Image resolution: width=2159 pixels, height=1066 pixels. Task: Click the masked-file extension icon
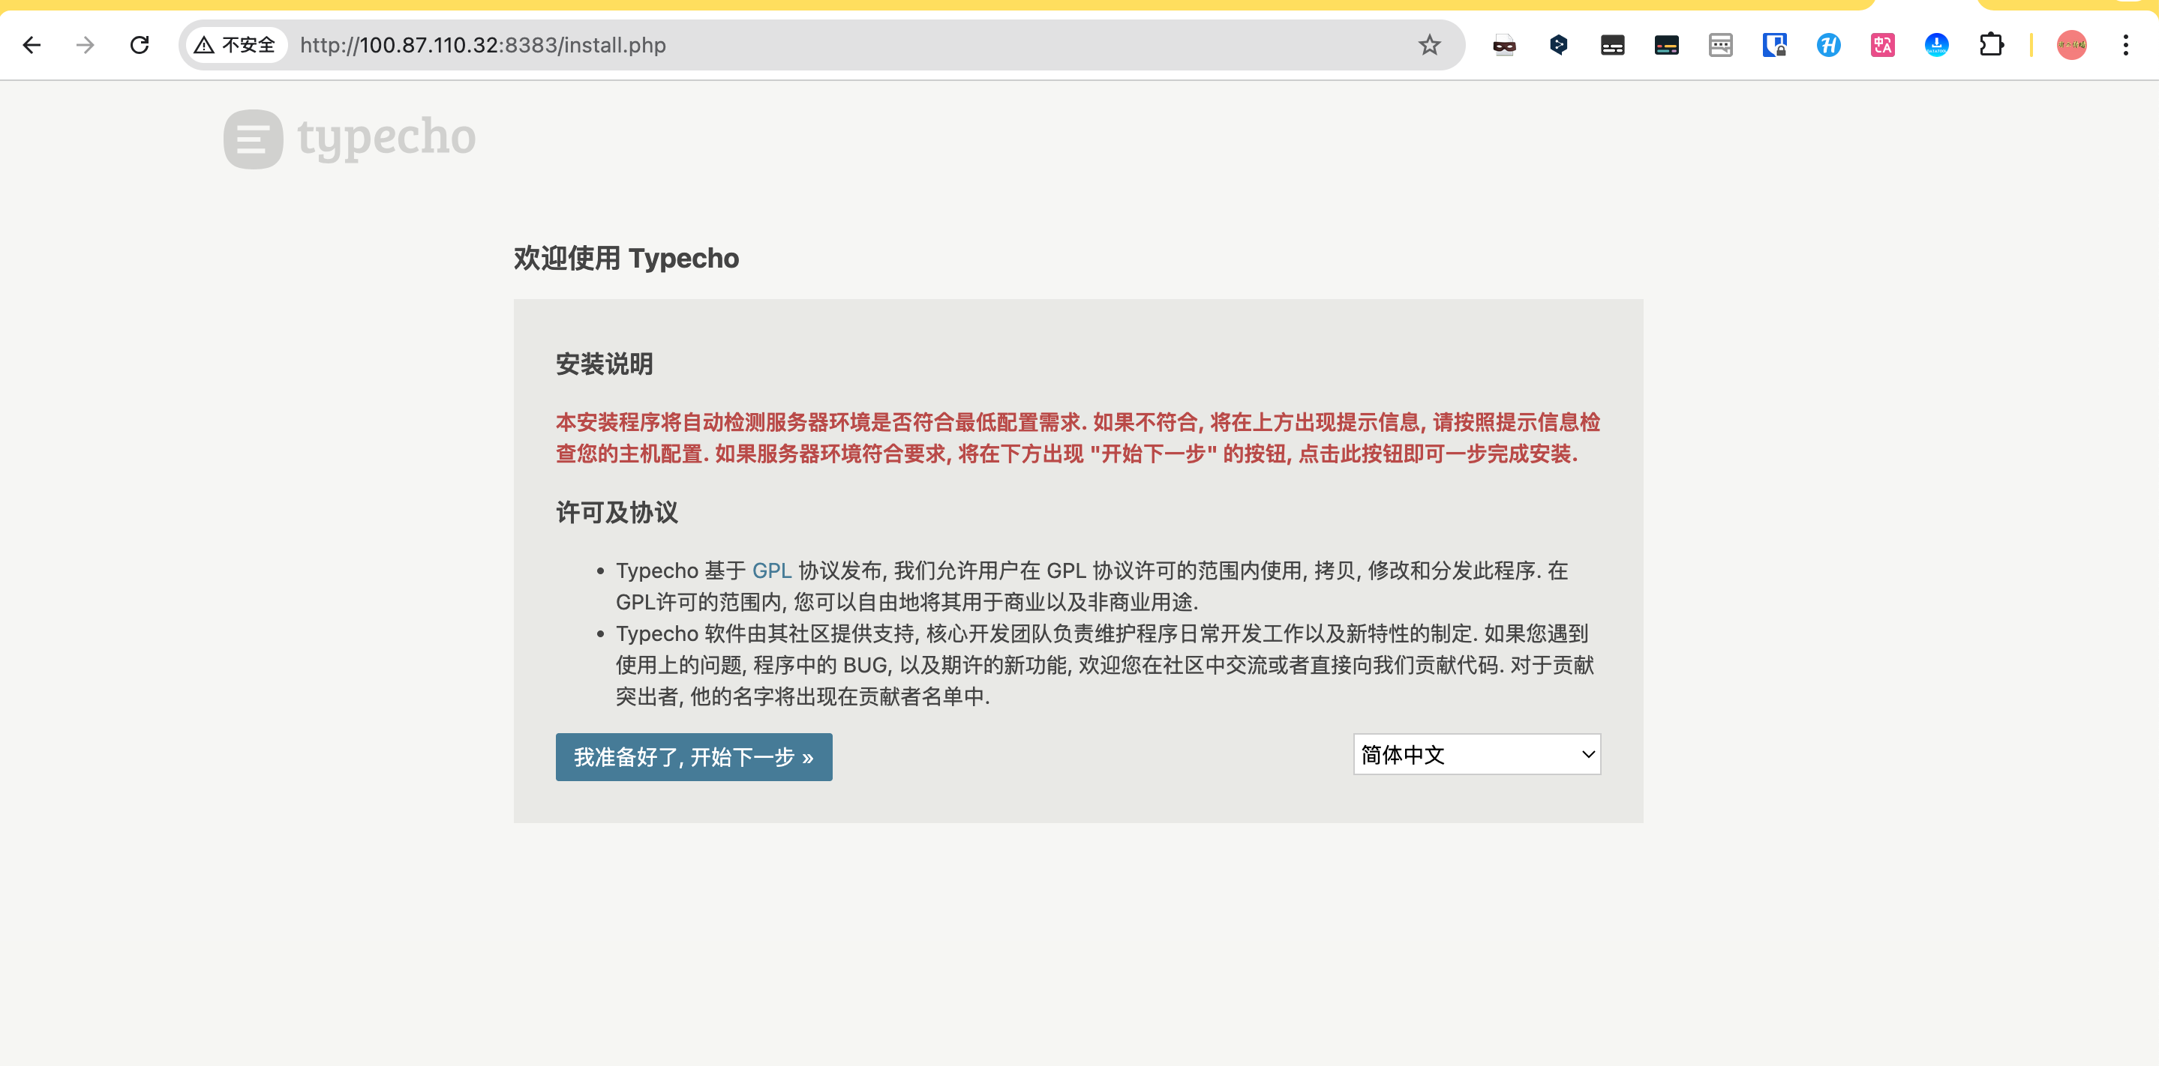point(1503,45)
